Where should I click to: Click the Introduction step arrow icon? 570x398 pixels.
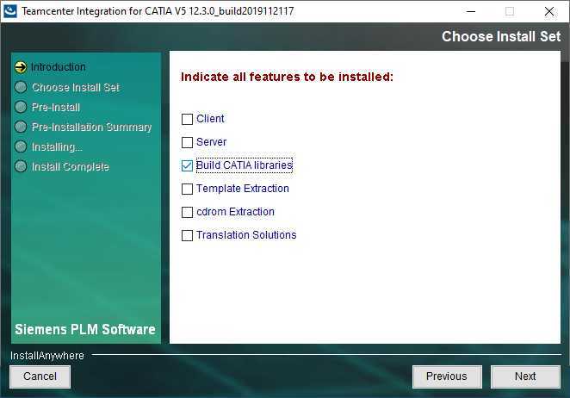pyautogui.click(x=21, y=67)
